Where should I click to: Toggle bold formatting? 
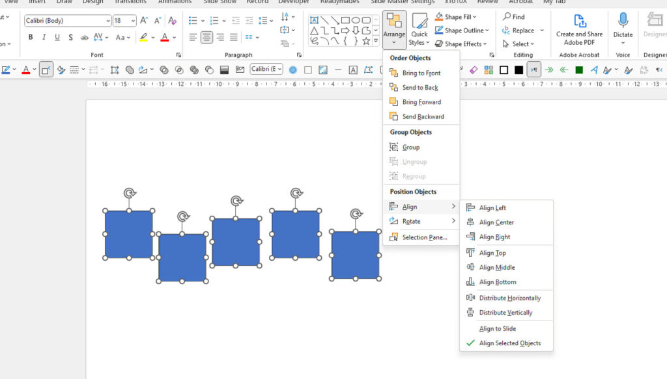coord(31,37)
